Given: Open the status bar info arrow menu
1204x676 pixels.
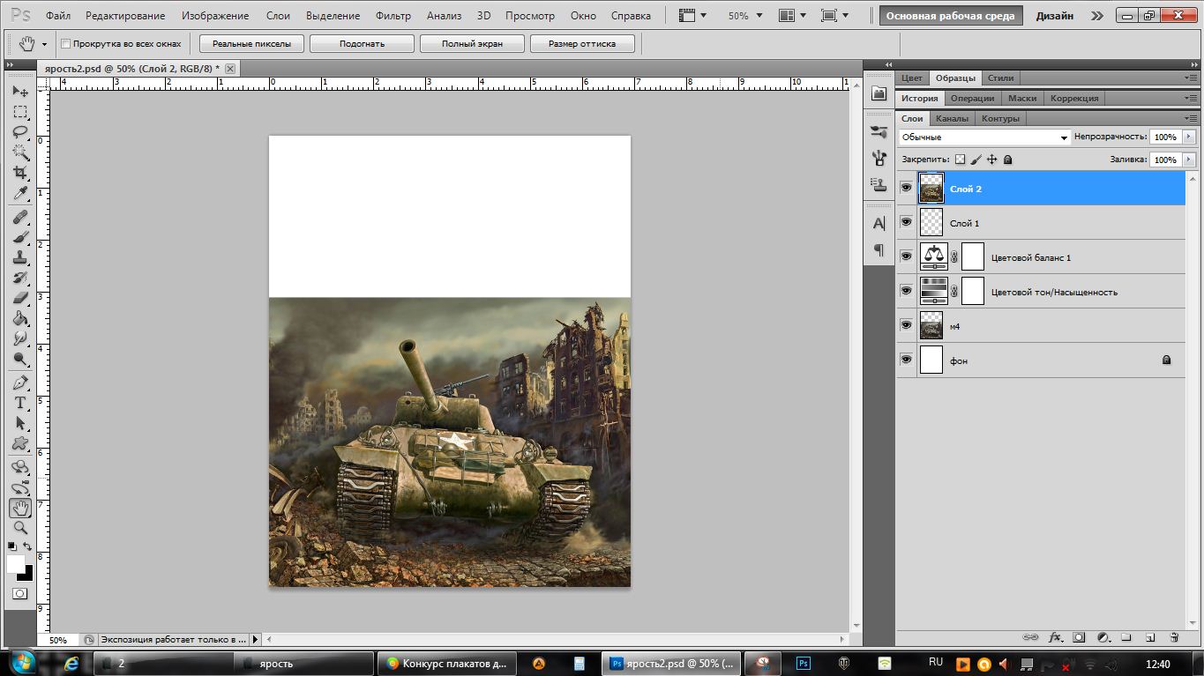Looking at the screenshot, I should click(x=256, y=639).
